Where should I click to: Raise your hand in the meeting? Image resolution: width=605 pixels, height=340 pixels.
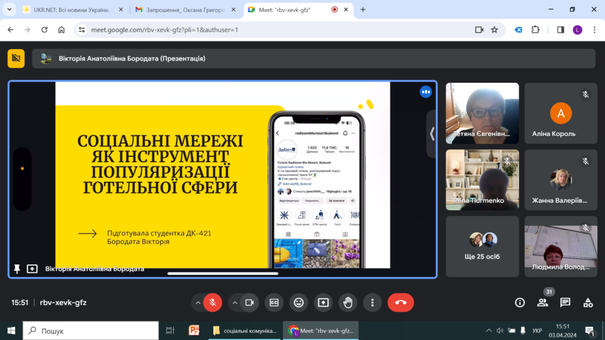[x=348, y=302]
